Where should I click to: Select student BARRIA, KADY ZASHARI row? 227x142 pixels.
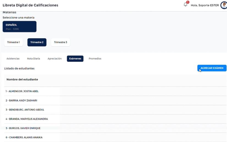coord(21,101)
